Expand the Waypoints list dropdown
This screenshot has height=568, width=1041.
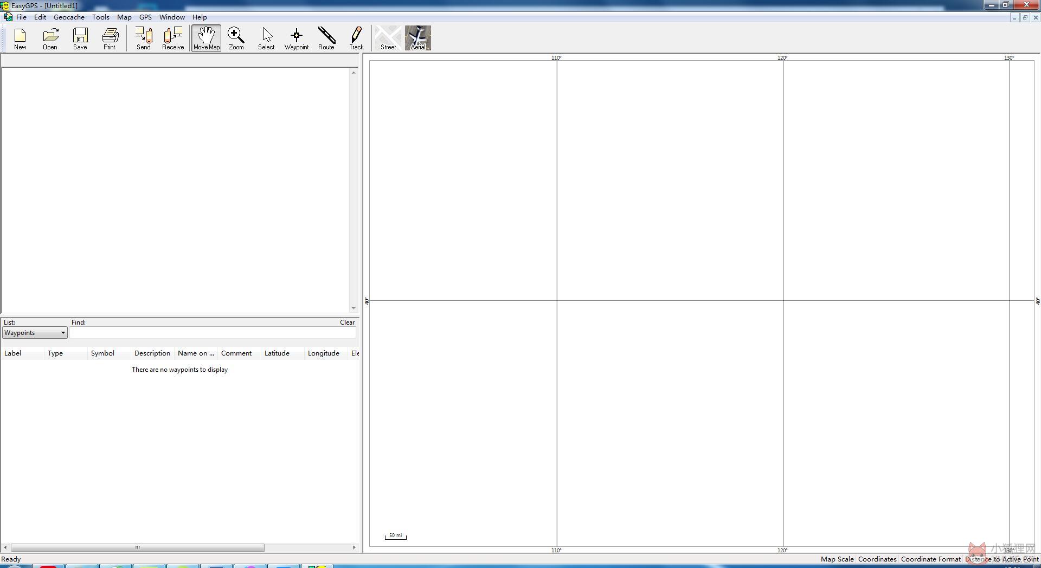tap(35, 333)
